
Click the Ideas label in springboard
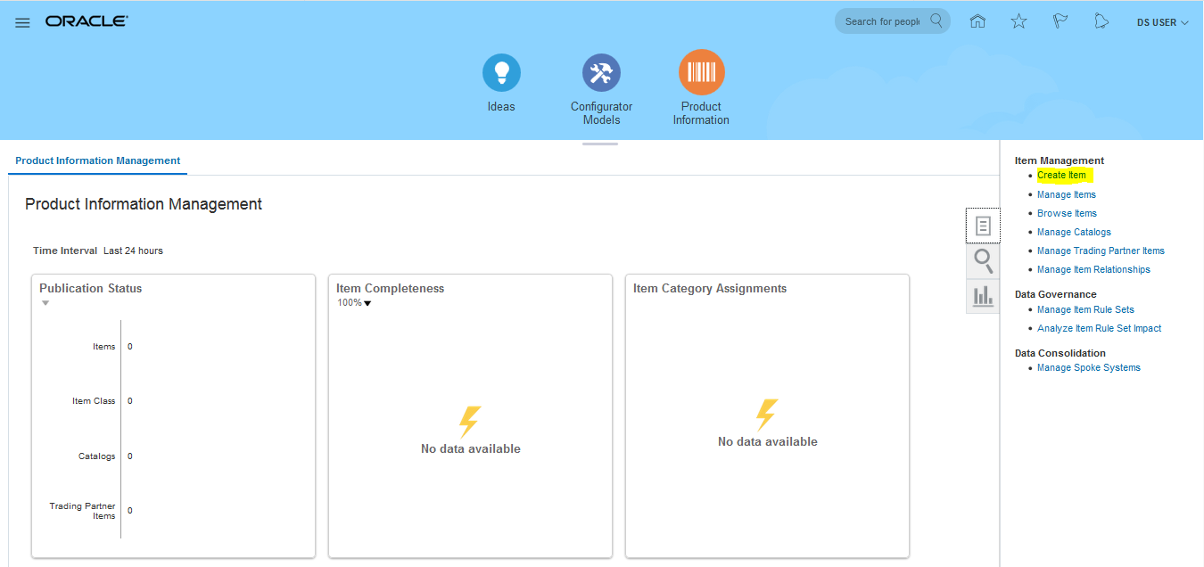501,106
